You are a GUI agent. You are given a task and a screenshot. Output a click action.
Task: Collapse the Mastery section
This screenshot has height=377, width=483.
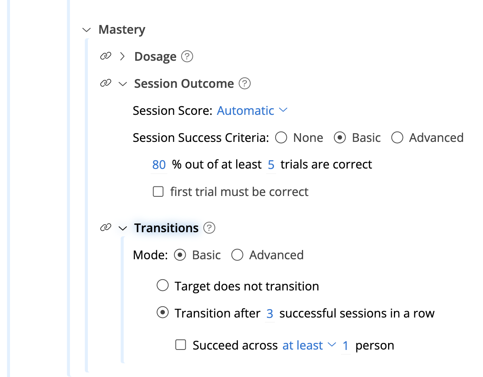pyautogui.click(x=87, y=30)
